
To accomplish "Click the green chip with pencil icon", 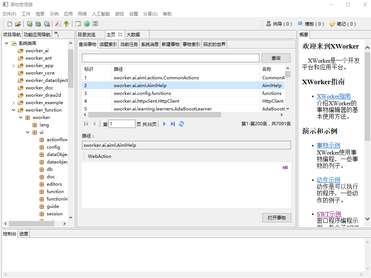I will (x=67, y=24).
